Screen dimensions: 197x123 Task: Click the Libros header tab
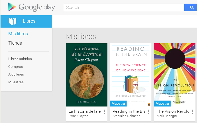[29, 21]
